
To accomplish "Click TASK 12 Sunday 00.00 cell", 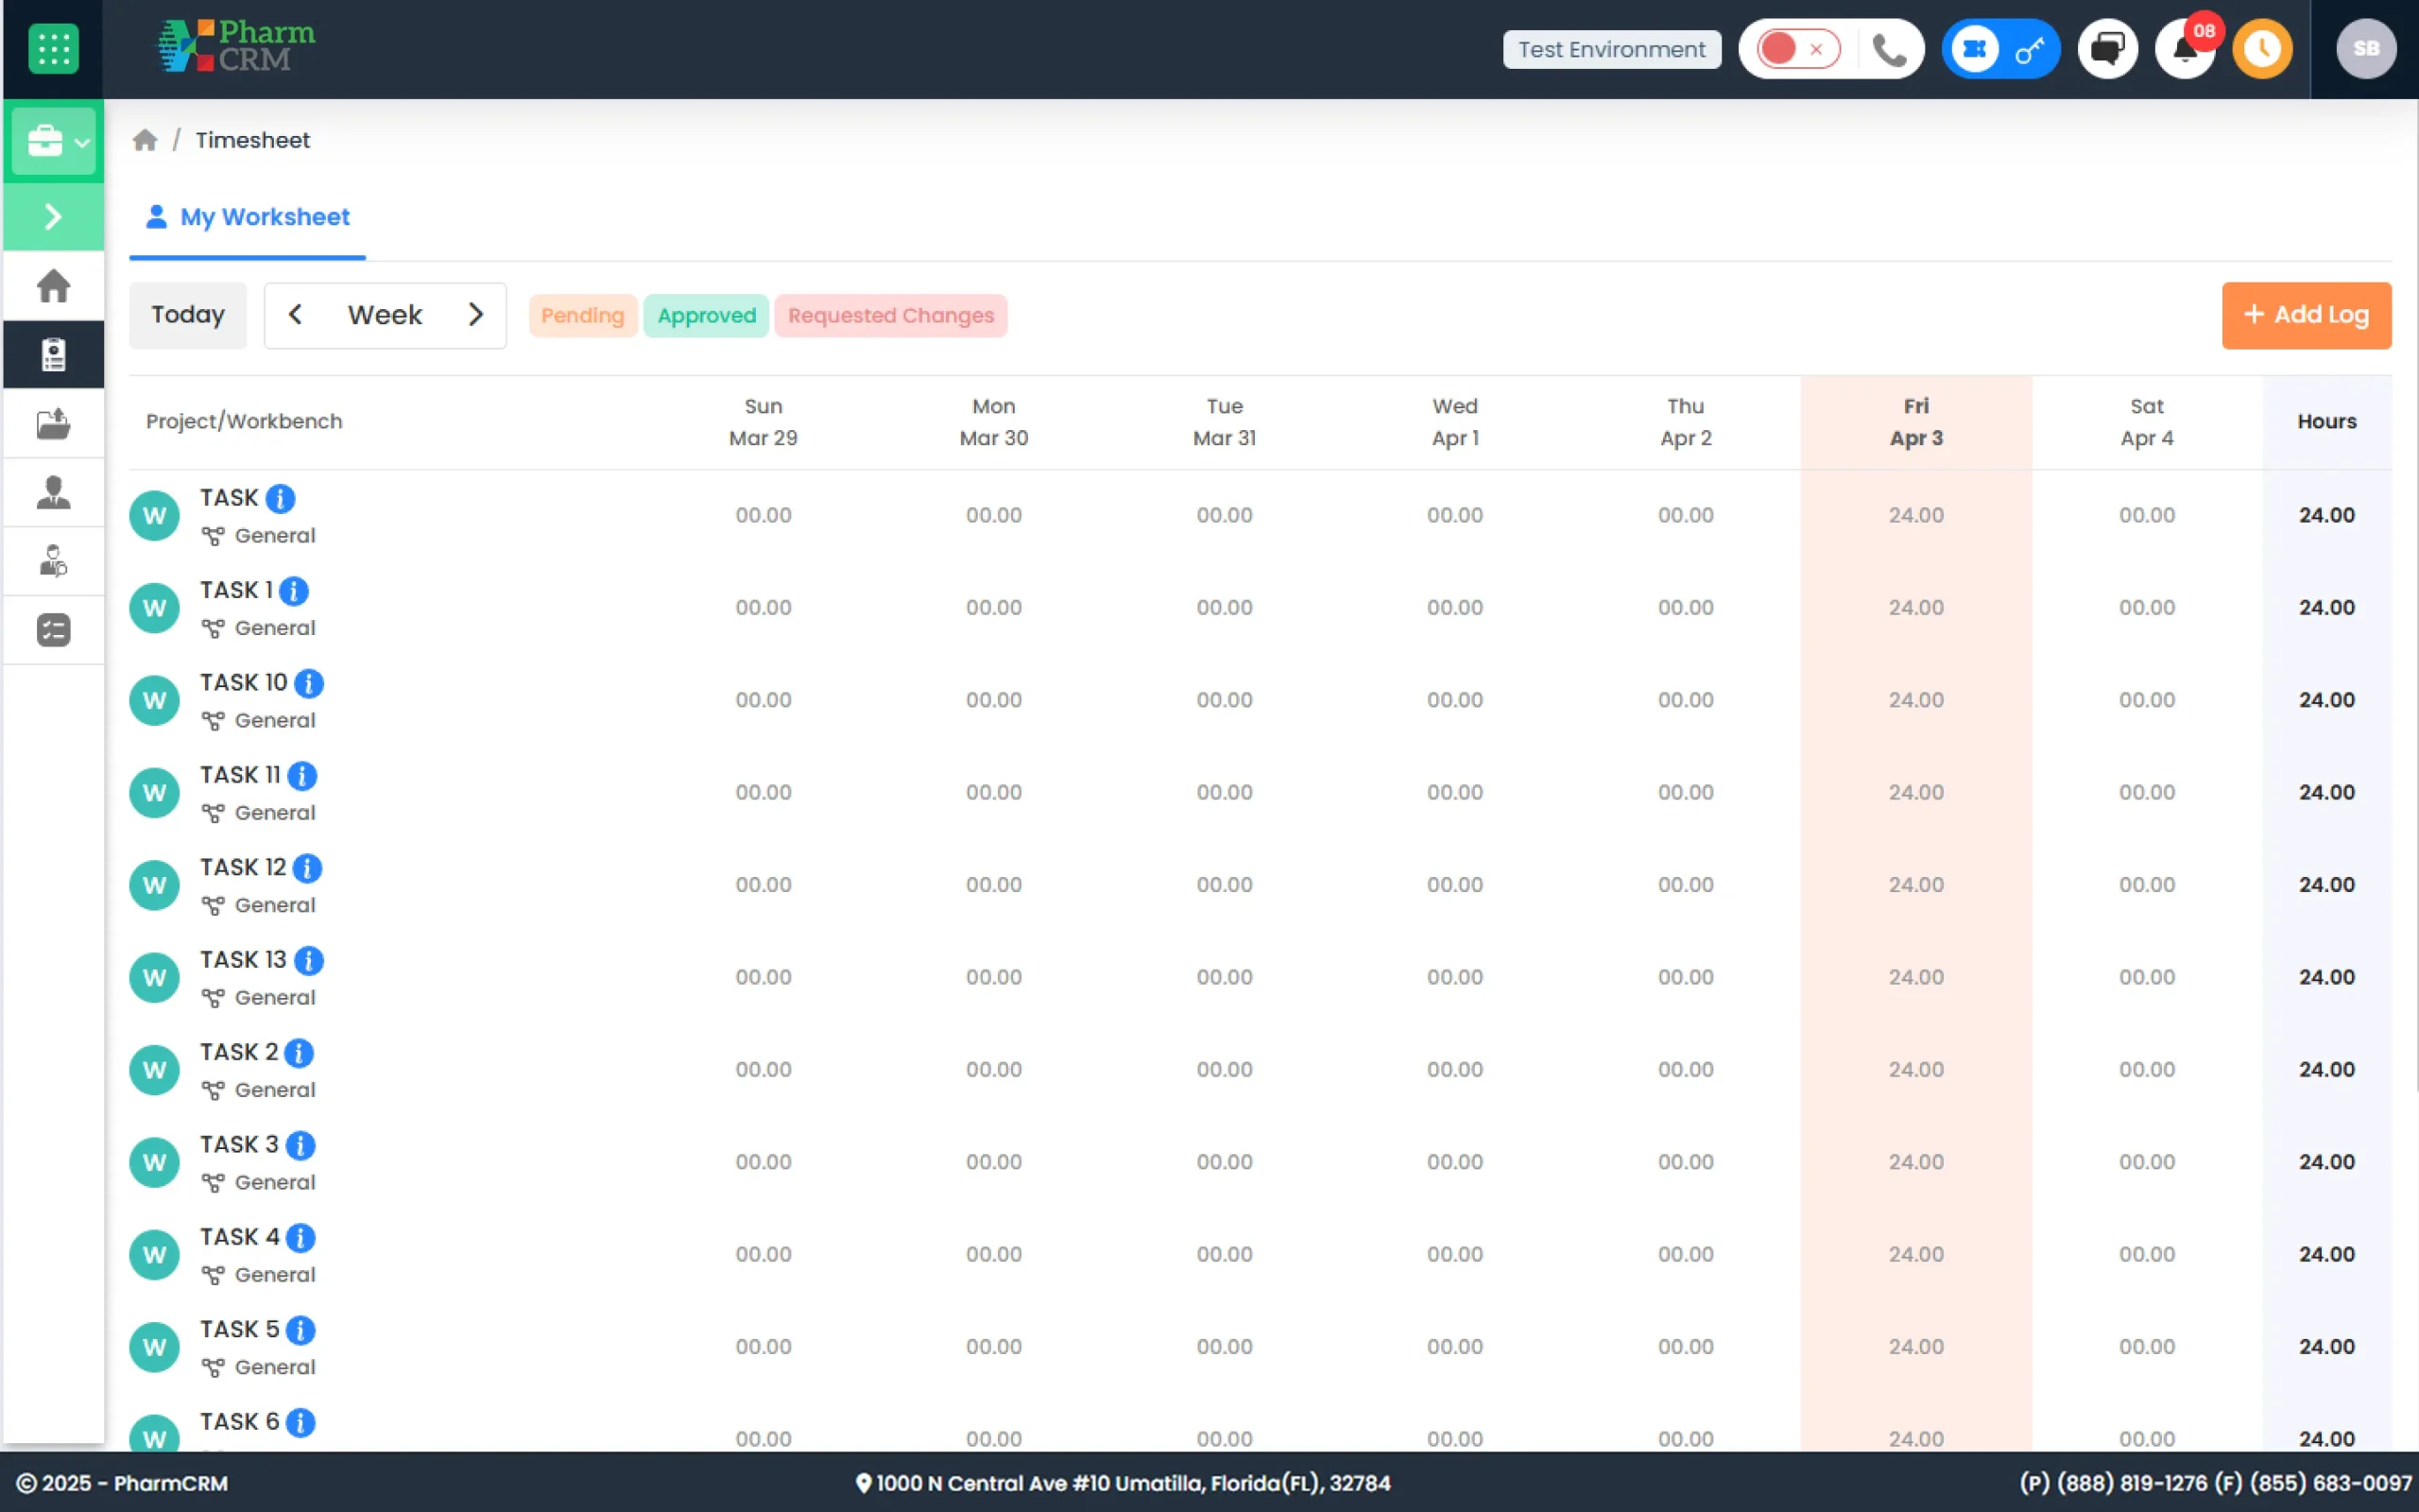I will pyautogui.click(x=763, y=885).
